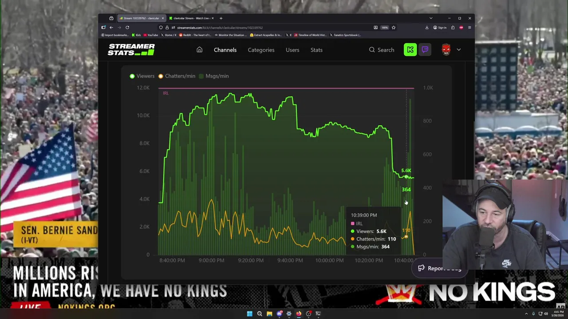Switch to Kick platform green icon

point(410,50)
